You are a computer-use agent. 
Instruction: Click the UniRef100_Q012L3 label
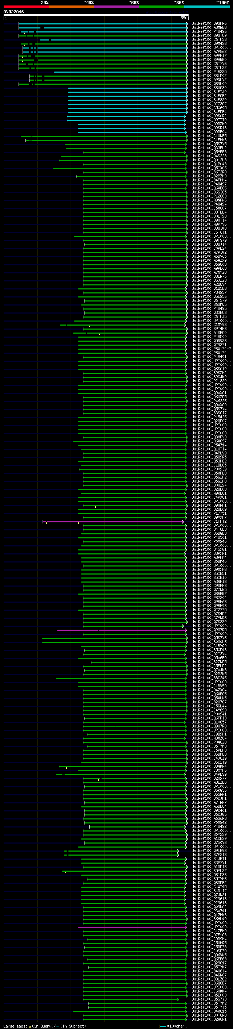coord(209,160)
